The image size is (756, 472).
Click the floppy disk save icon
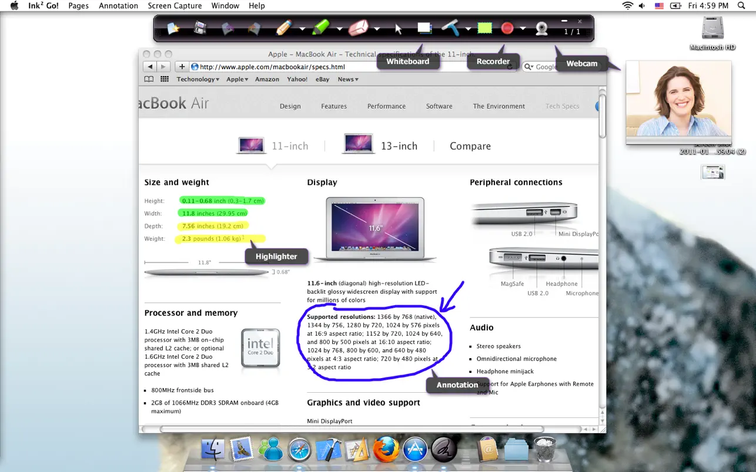point(200,28)
